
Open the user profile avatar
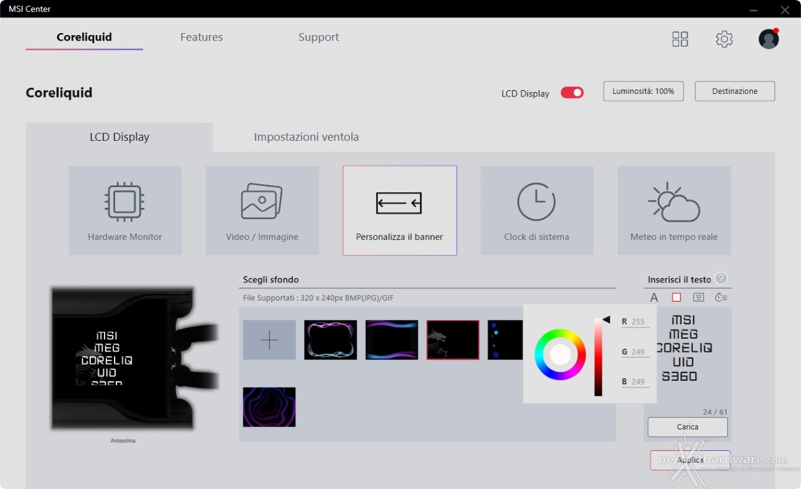coord(768,39)
